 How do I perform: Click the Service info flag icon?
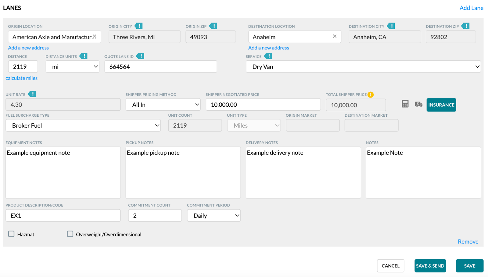268,56
